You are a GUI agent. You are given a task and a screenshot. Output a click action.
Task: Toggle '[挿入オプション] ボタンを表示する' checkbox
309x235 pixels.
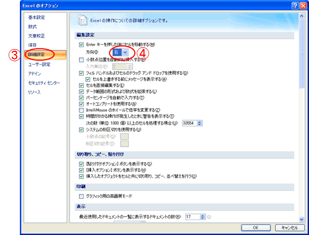[81, 170]
